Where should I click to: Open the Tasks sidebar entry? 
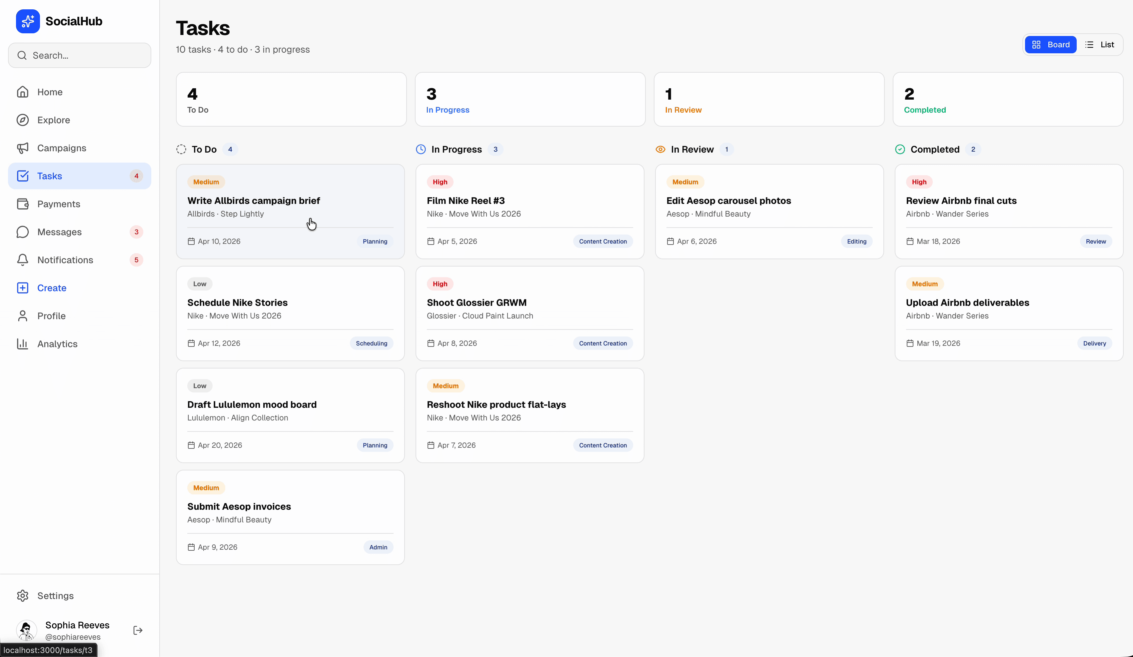[50, 176]
